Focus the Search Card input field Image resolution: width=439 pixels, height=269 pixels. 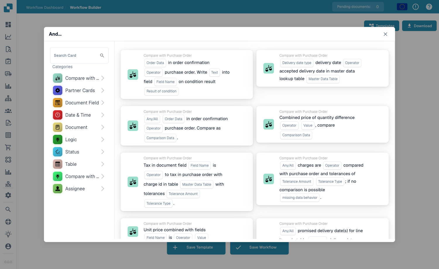tap(79, 55)
